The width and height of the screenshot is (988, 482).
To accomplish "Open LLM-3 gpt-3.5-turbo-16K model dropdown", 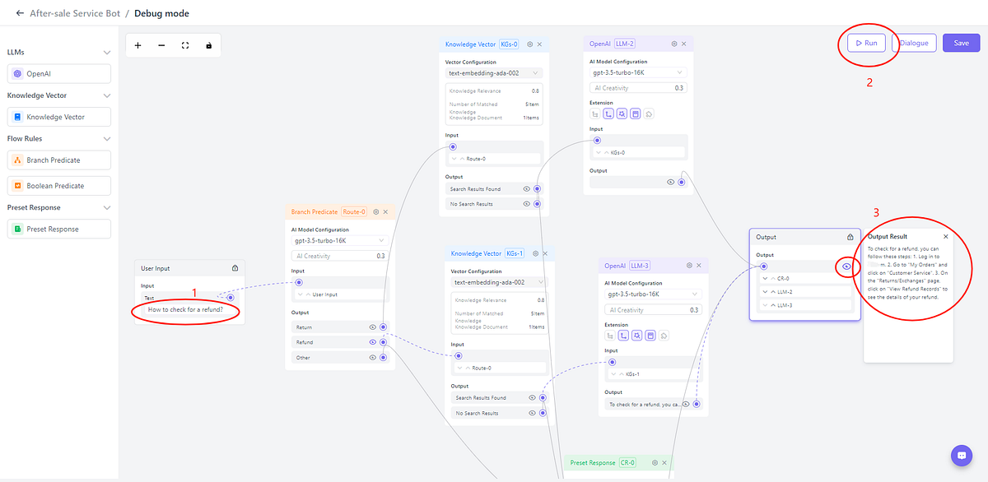I will (653, 294).
